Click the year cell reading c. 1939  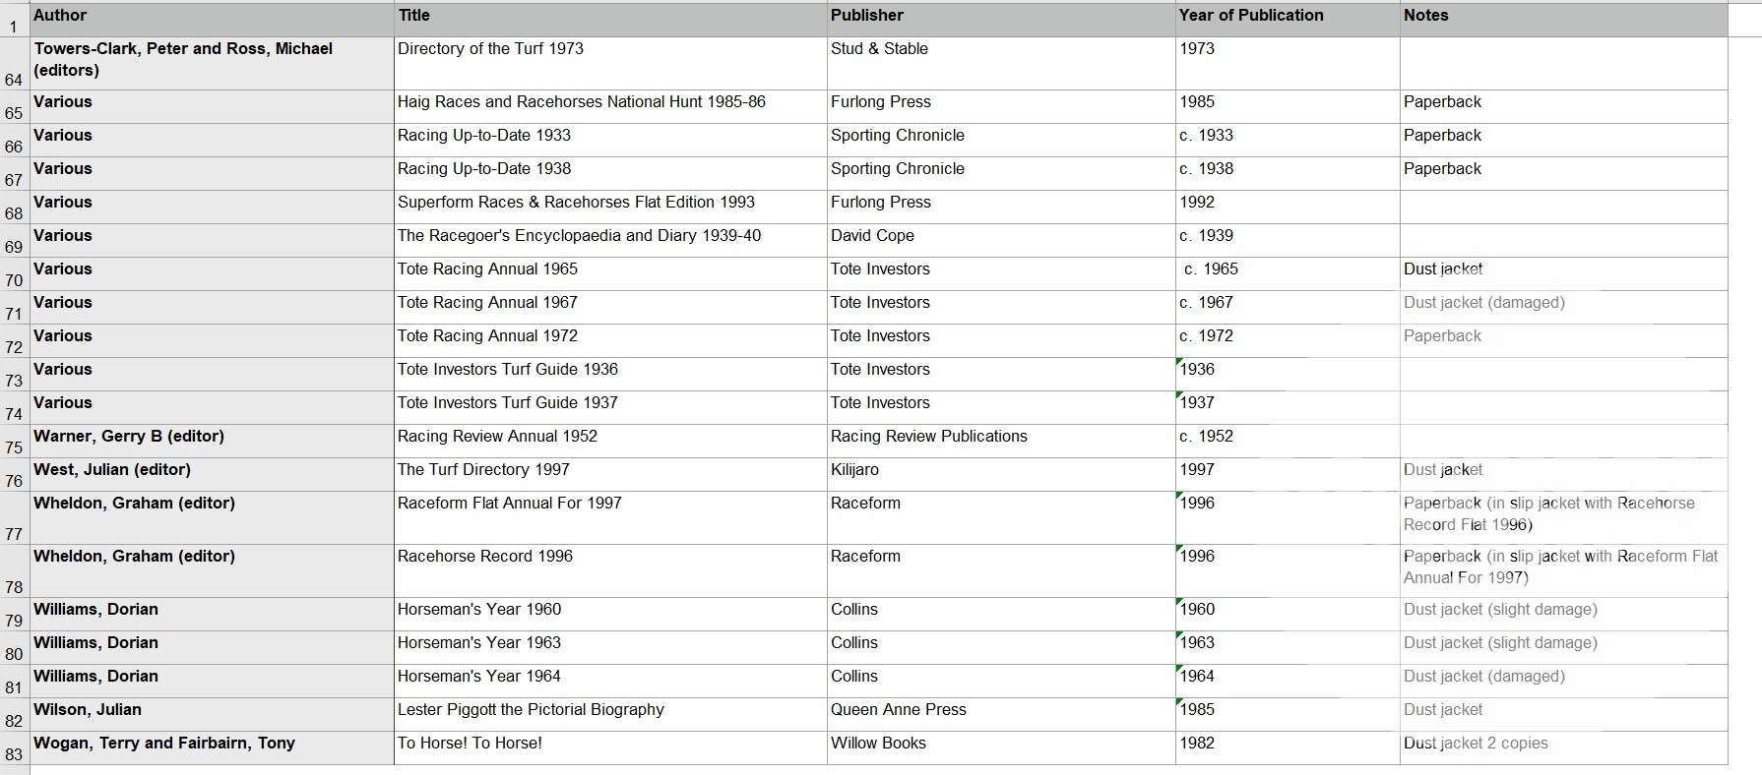pos(1288,241)
